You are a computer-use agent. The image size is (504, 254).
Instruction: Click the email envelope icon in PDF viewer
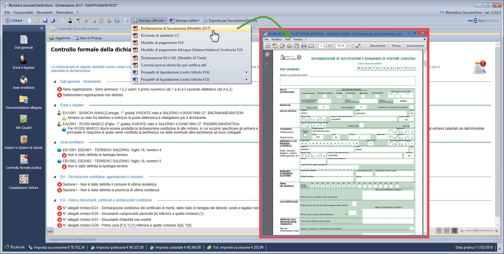[311, 46]
